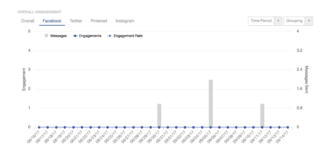
Task: Click the engagement data point for 08/16/17
Action: [39, 127]
